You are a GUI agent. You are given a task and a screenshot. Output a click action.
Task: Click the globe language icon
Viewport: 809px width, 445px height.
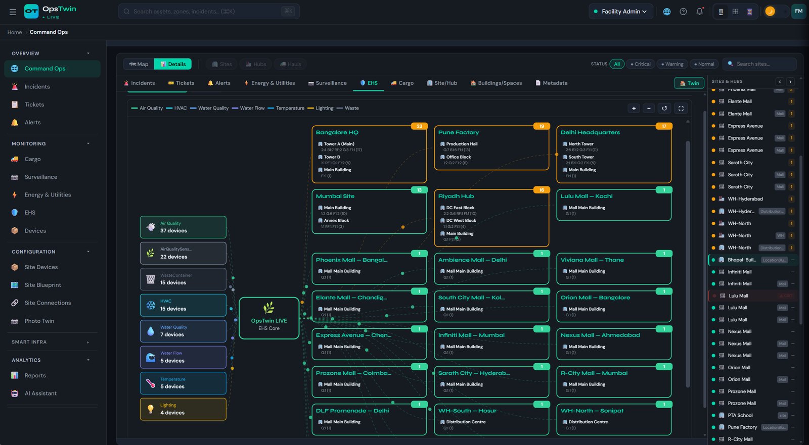click(x=667, y=11)
